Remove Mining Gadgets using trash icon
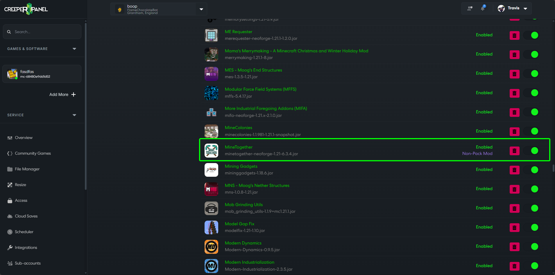 pyautogui.click(x=514, y=170)
